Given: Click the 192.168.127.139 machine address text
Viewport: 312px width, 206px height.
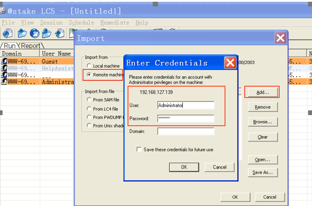Looking at the screenshot, I should pyautogui.click(x=156, y=92).
